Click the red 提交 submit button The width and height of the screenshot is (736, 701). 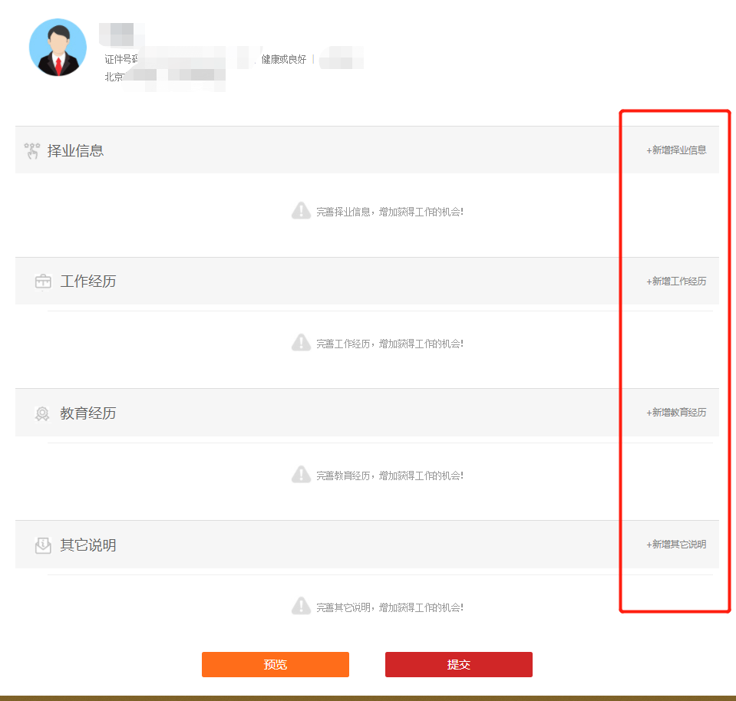[x=458, y=664]
